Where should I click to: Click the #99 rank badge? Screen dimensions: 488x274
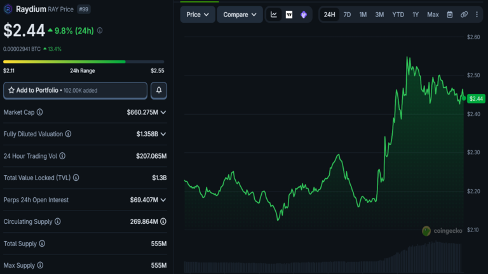click(x=83, y=10)
